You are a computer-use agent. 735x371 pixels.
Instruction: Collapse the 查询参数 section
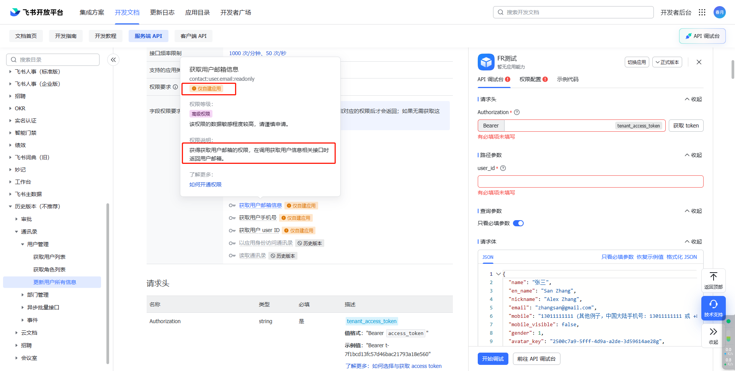point(693,211)
